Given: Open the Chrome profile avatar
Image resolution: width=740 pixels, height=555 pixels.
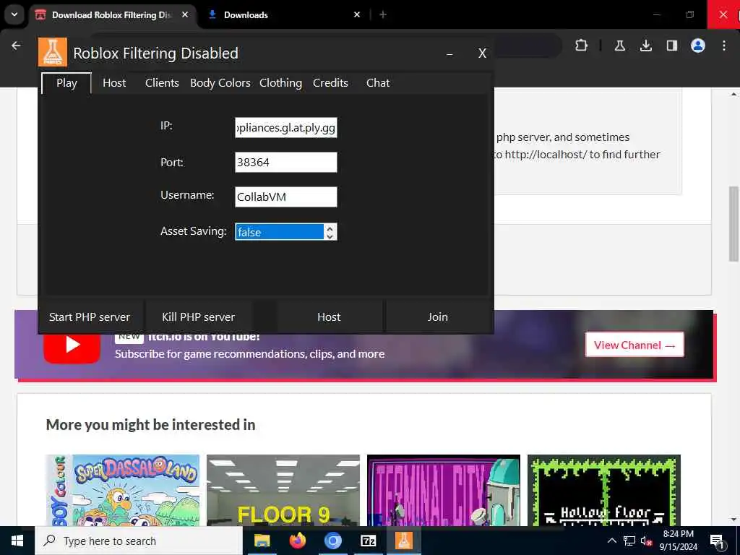Looking at the screenshot, I should (x=698, y=46).
